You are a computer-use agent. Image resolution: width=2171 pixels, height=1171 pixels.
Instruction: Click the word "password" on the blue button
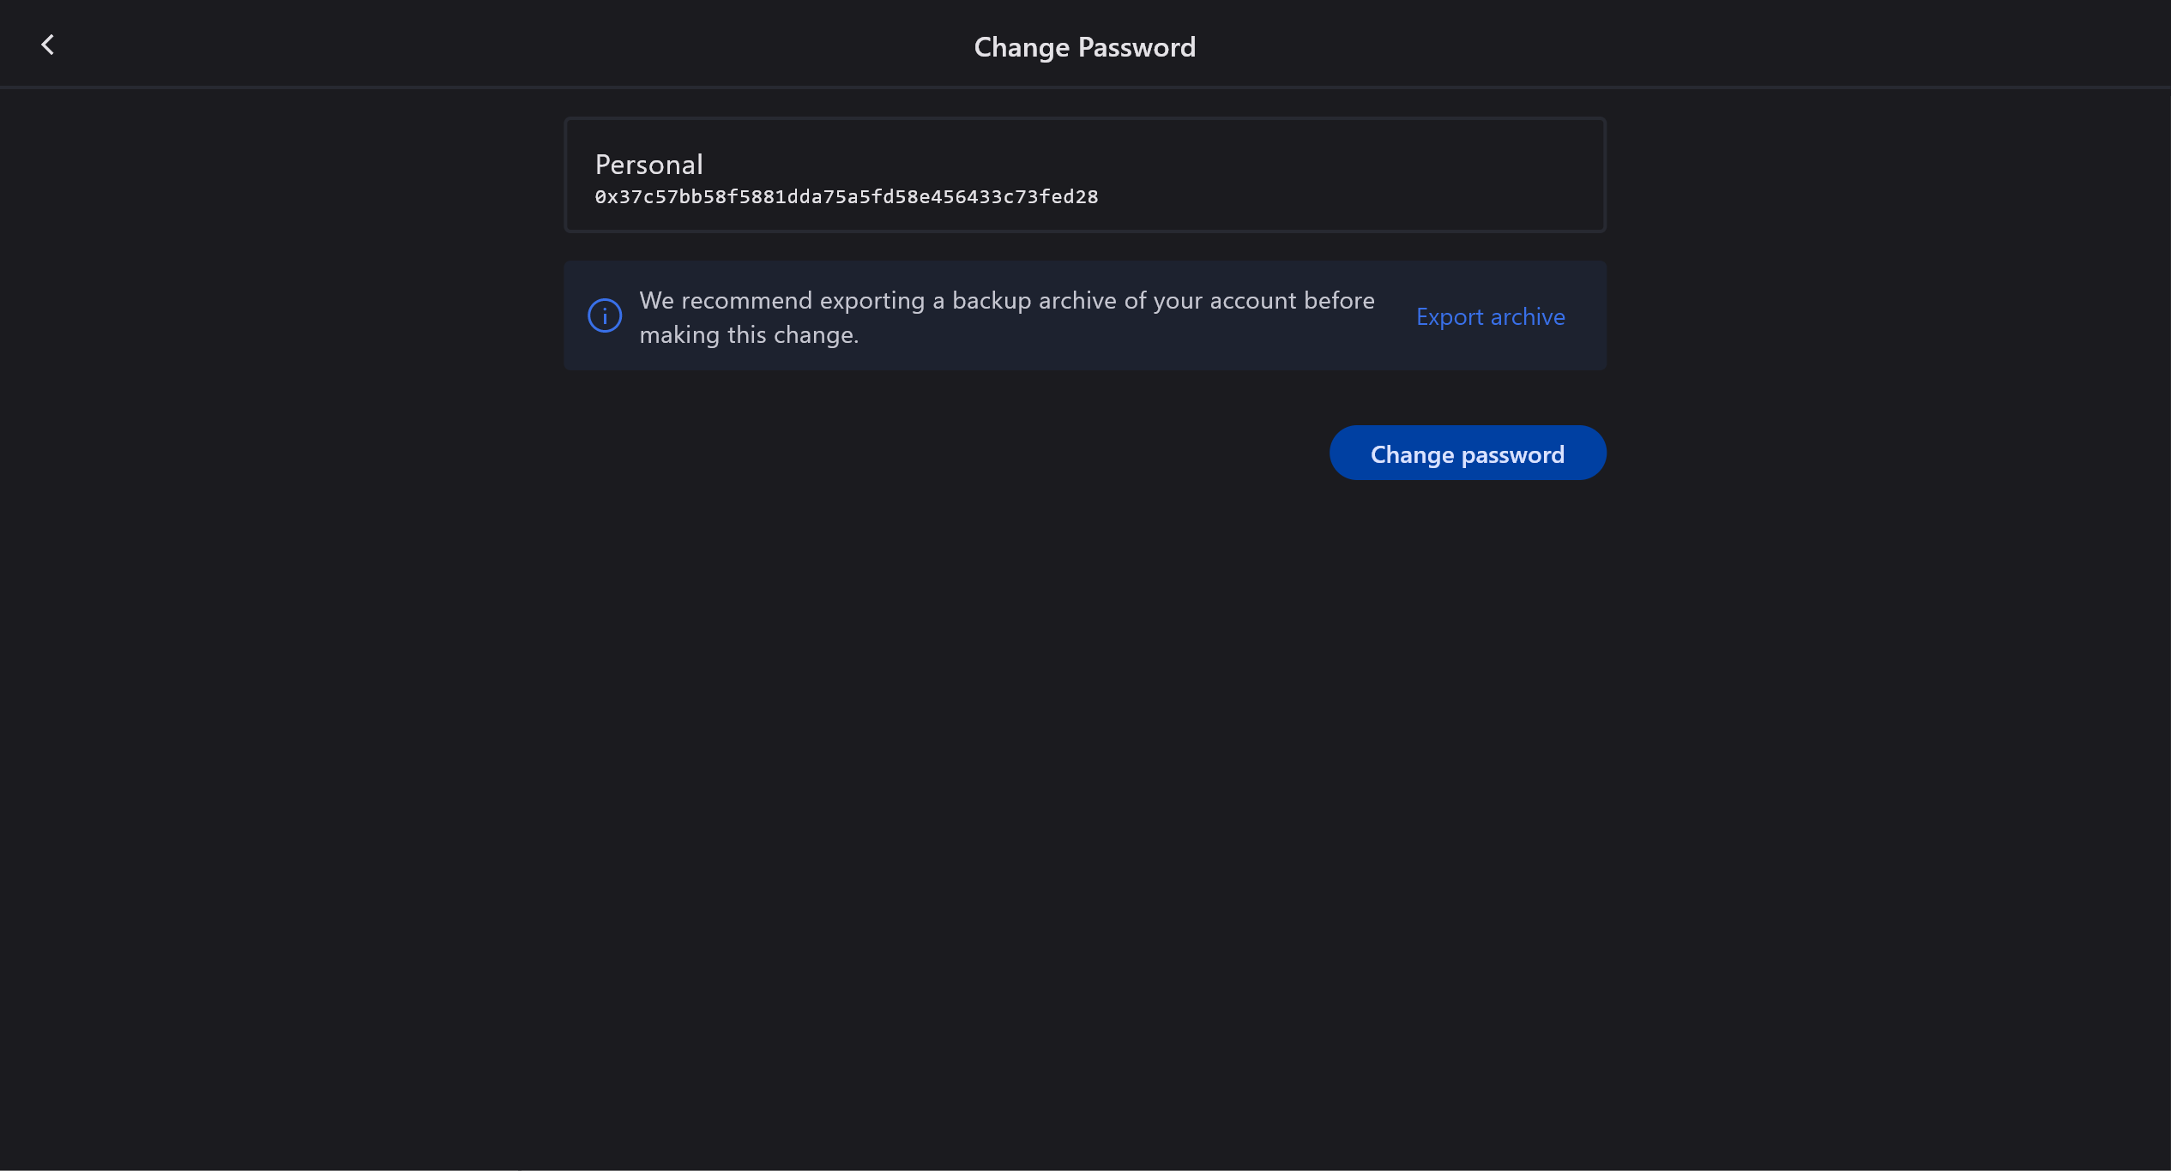(x=1513, y=454)
